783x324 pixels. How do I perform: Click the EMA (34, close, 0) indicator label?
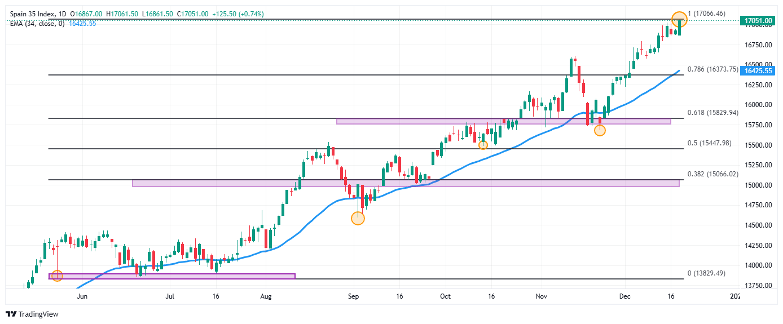[x=37, y=24]
